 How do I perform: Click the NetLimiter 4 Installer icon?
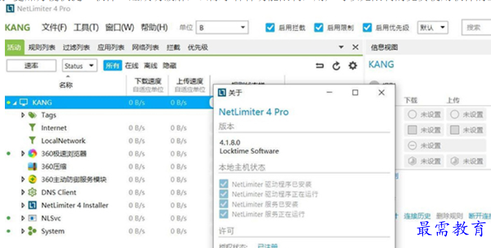(32, 205)
